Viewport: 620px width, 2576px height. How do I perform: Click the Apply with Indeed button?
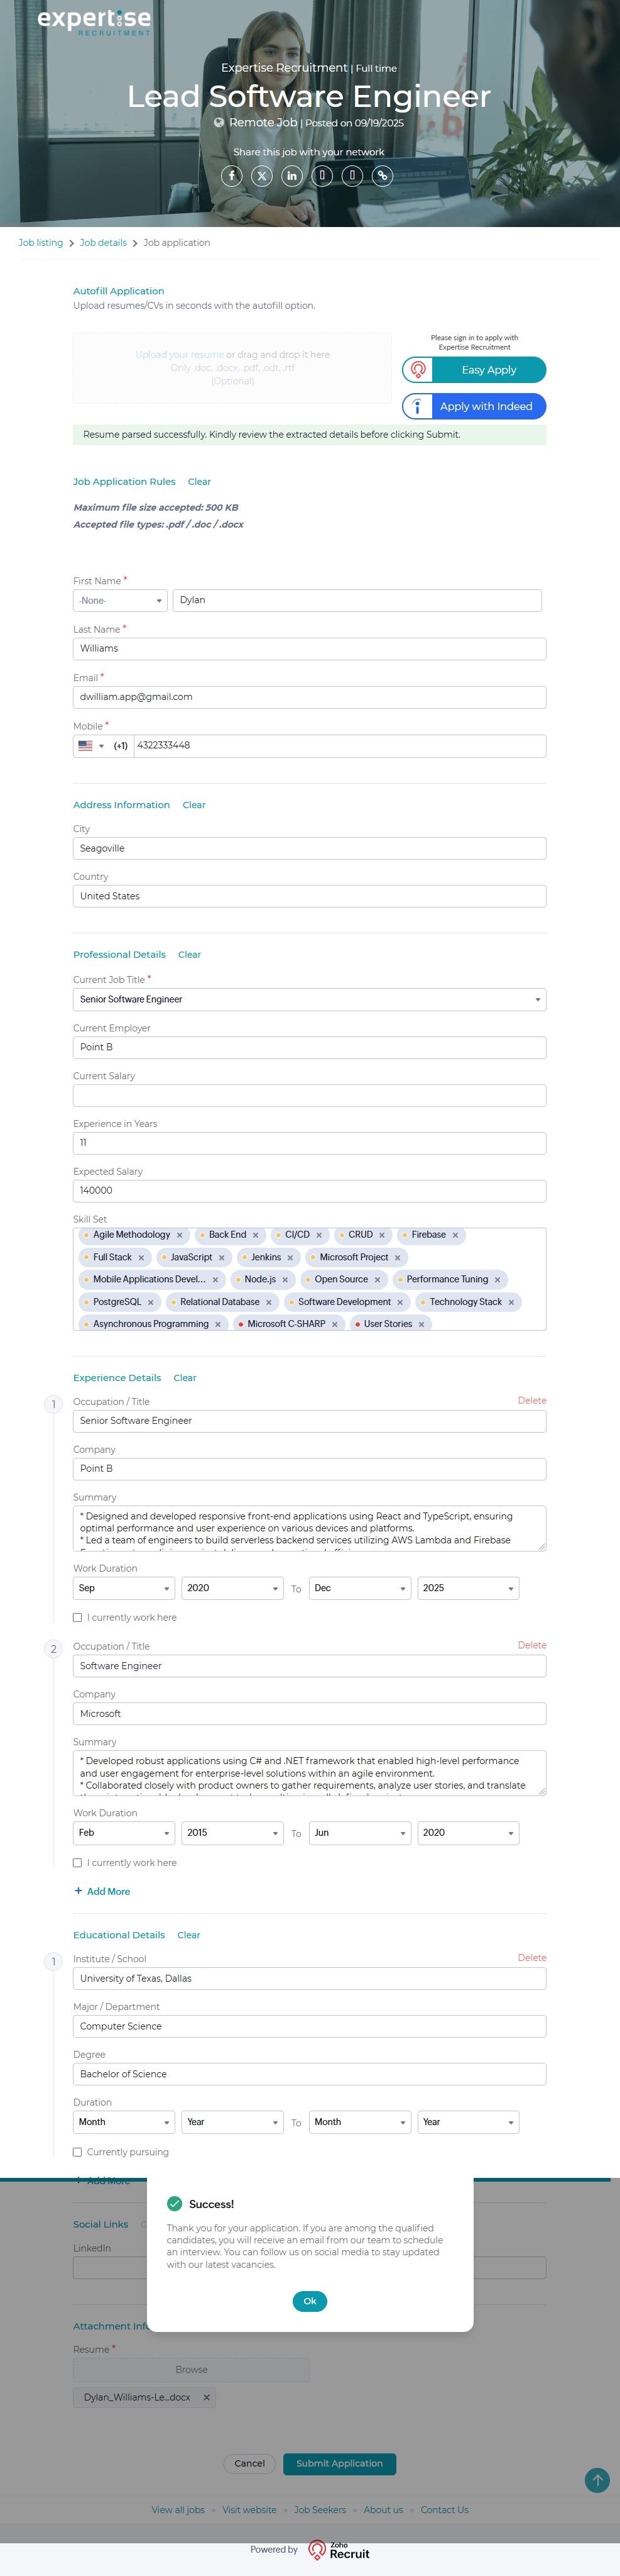tap(474, 406)
